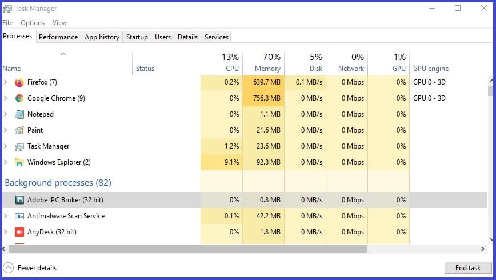
Task: Switch to the Users tab
Action: tap(163, 37)
